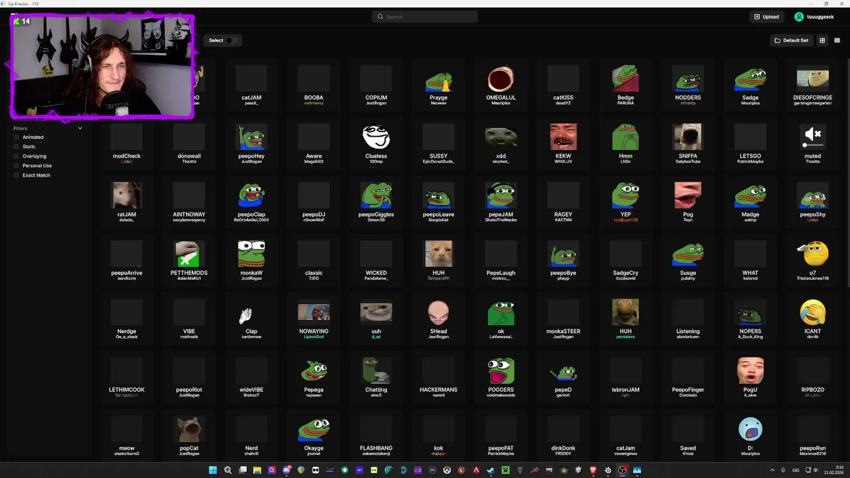Click the 'JustRogan' author under peepoRiot

point(189,395)
